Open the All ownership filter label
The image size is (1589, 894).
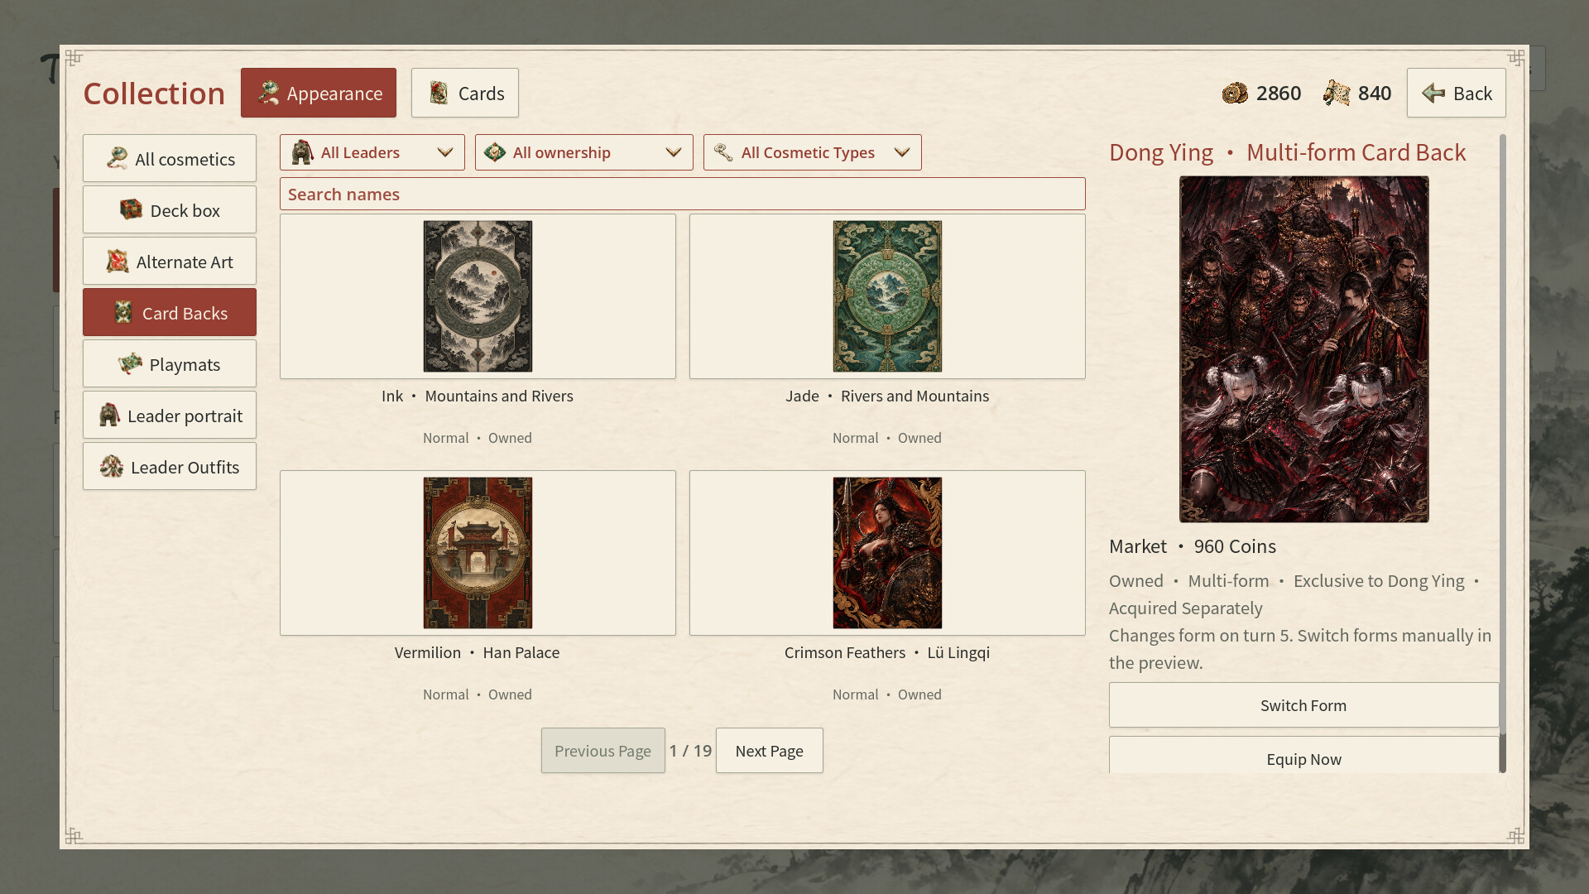[562, 152]
